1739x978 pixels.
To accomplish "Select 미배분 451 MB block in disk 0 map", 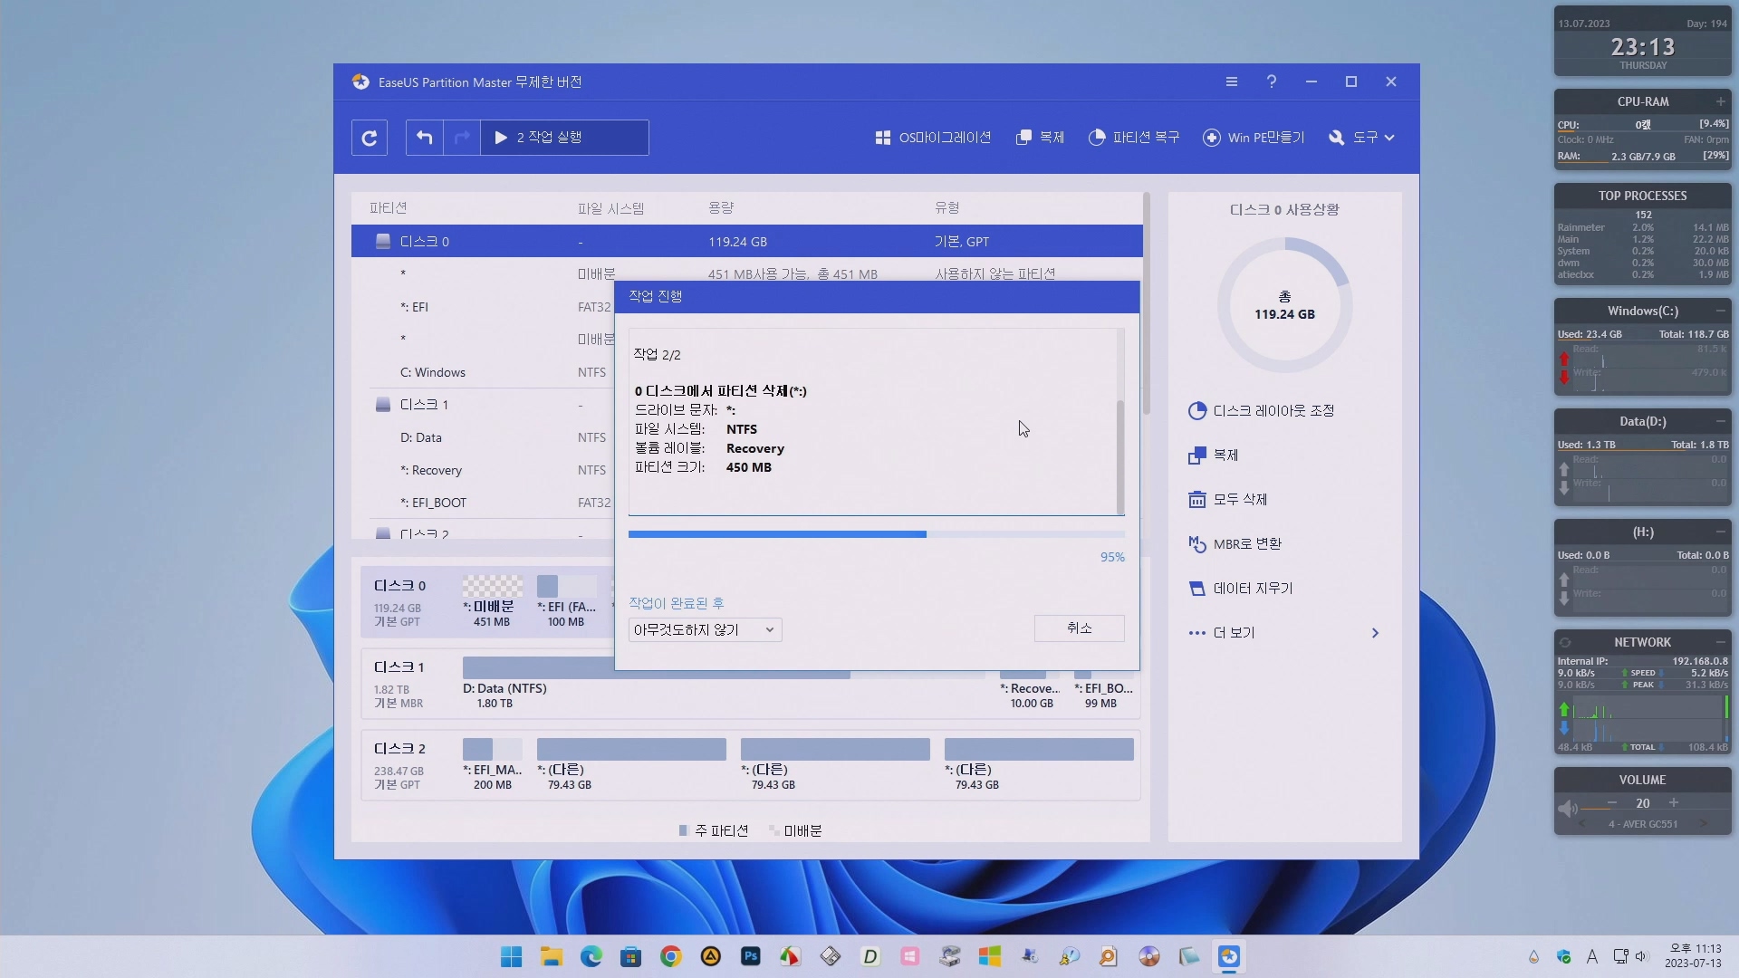I will click(x=492, y=602).
